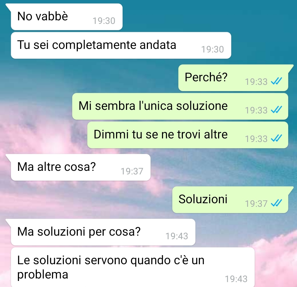Select the 'Dimmi tu se ne trovi altre' message
Image resolution: width=297 pixels, height=287 pixels.
[188, 135]
